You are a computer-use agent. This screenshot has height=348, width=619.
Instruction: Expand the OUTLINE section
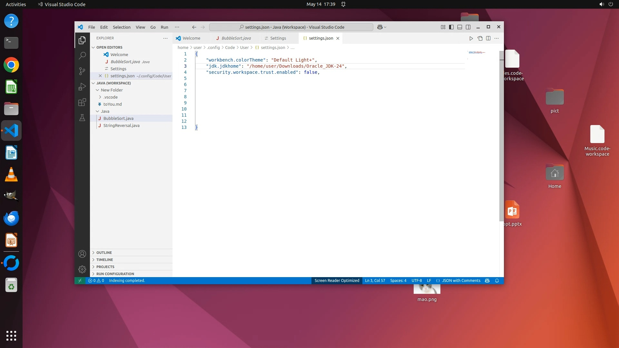pyautogui.click(x=104, y=253)
